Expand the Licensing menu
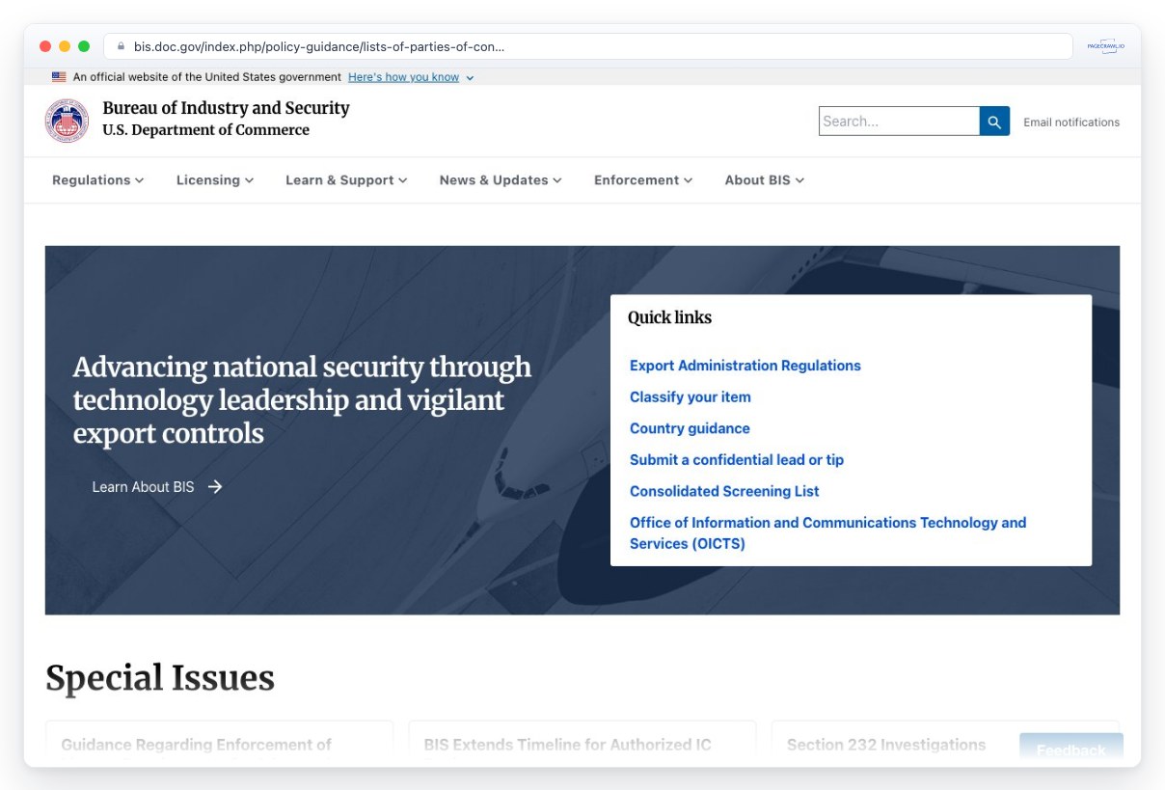 [x=215, y=180]
